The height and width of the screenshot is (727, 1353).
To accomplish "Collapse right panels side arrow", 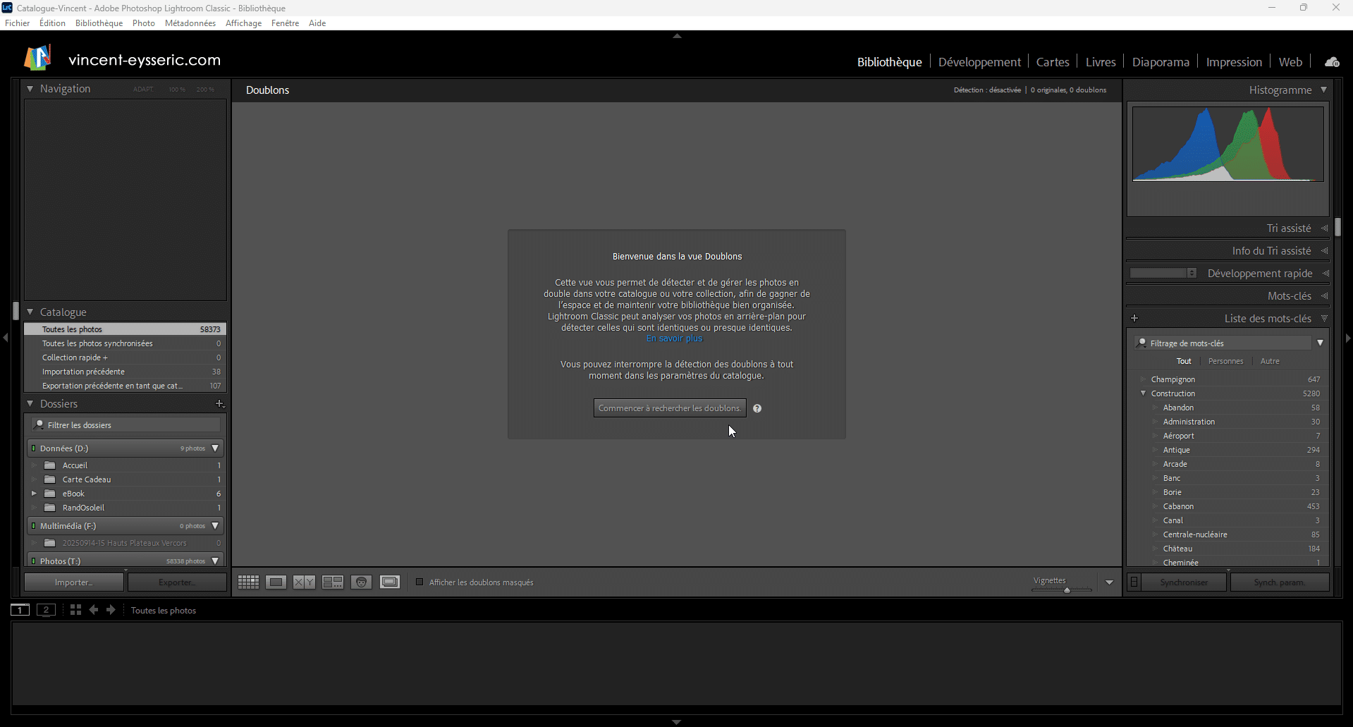I will [x=1348, y=338].
